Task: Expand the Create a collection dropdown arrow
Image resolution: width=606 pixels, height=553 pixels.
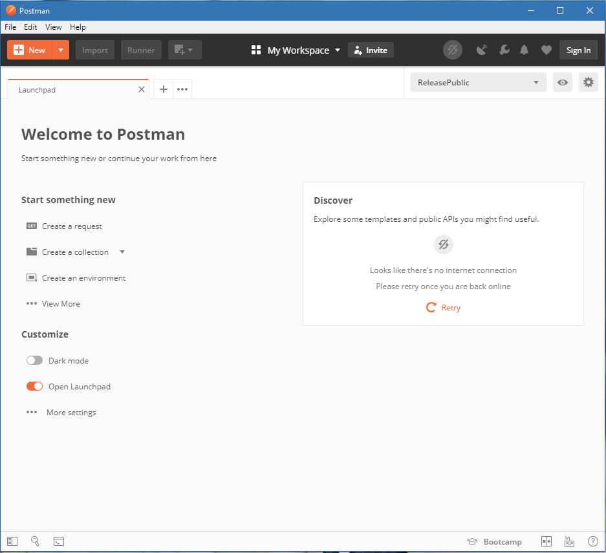Action: pos(122,252)
